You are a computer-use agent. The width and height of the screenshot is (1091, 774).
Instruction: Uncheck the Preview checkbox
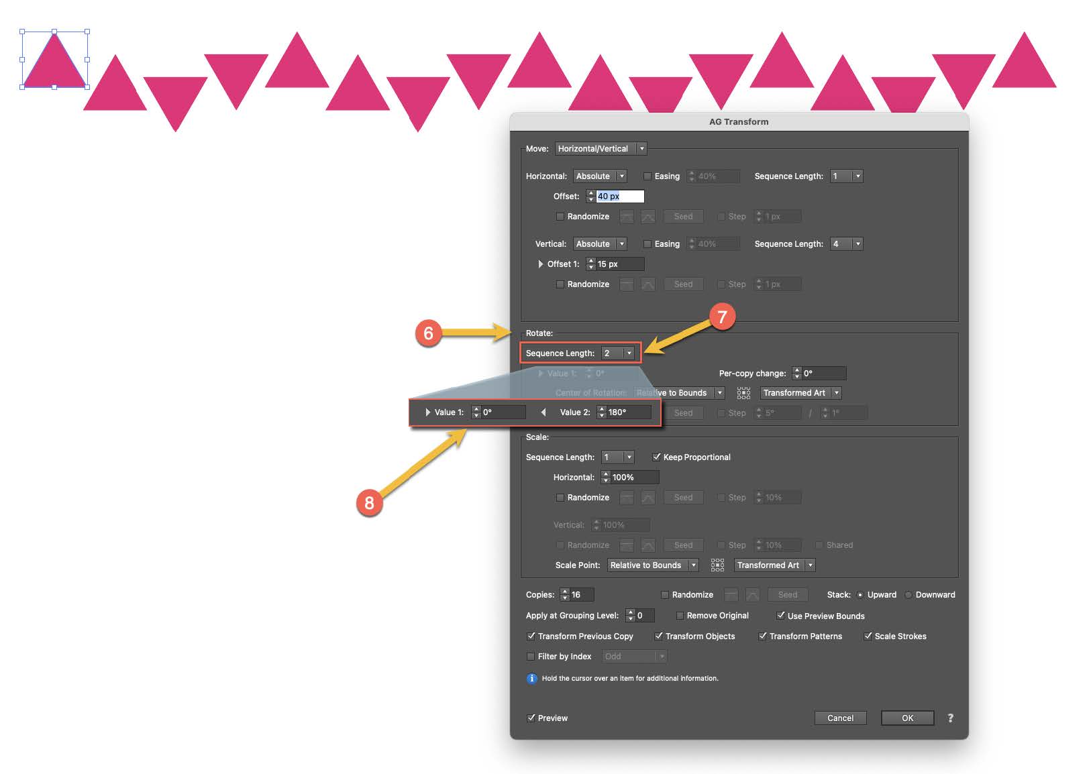click(531, 718)
